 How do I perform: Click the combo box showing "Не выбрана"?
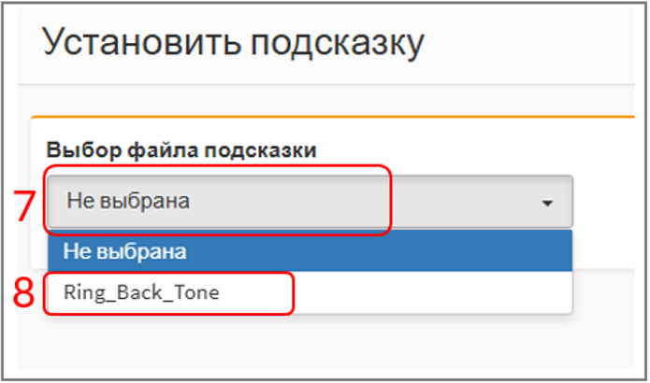[x=309, y=201]
